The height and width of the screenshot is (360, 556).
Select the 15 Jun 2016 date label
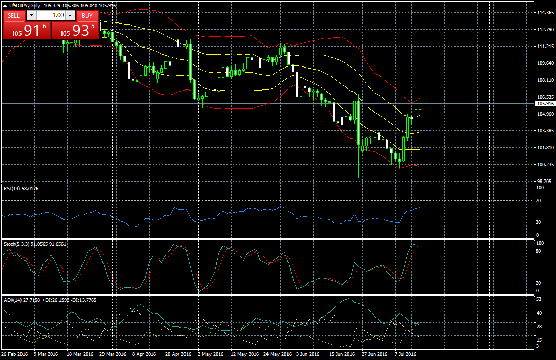click(x=341, y=354)
